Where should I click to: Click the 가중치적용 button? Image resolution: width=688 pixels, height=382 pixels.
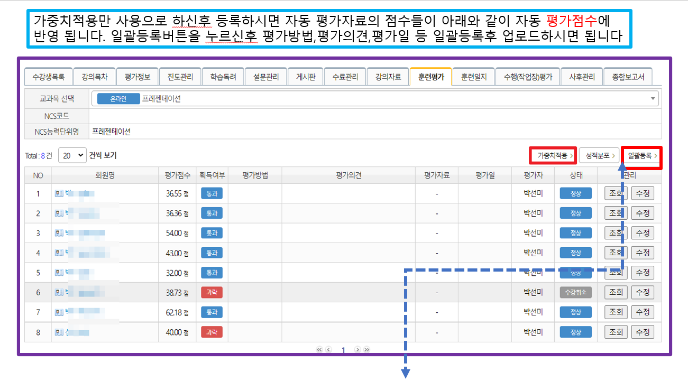coord(552,156)
